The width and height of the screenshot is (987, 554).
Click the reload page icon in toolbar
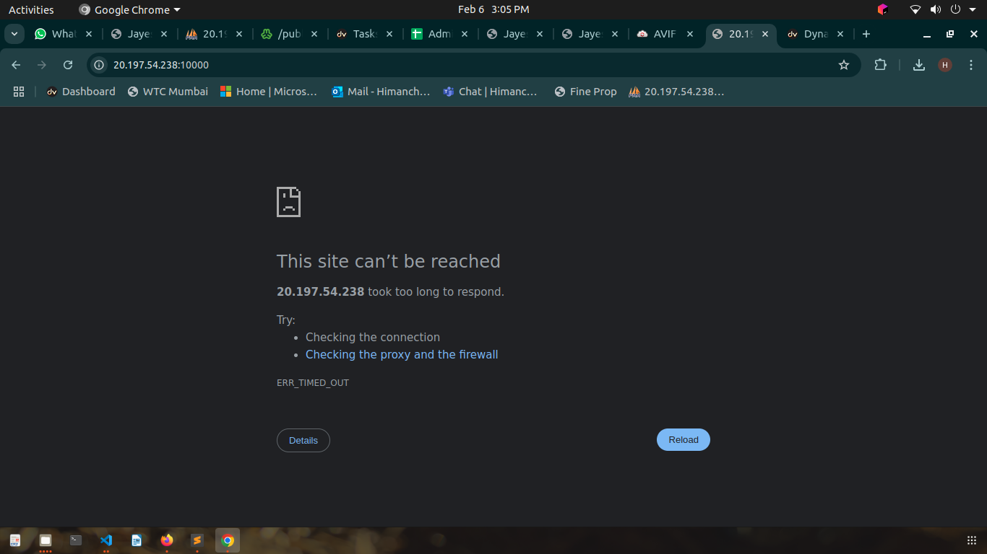tap(68, 65)
